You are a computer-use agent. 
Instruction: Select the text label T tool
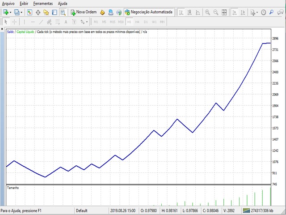click(x=74, y=22)
